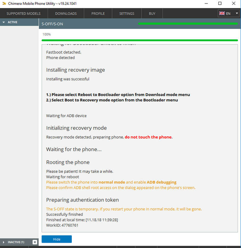Open the Supported Models tab
The height and width of the screenshot is (248, 241).
tap(24, 14)
